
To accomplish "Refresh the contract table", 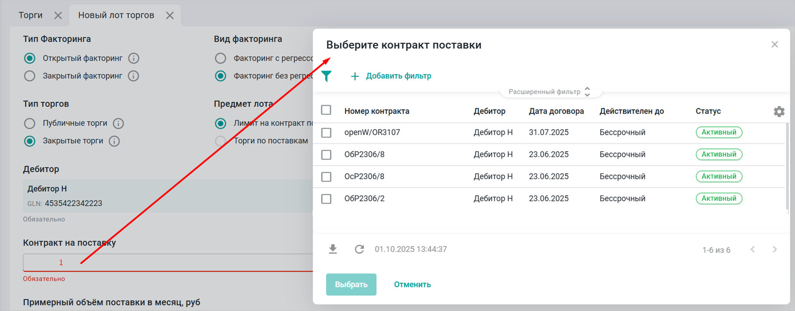I will point(359,249).
